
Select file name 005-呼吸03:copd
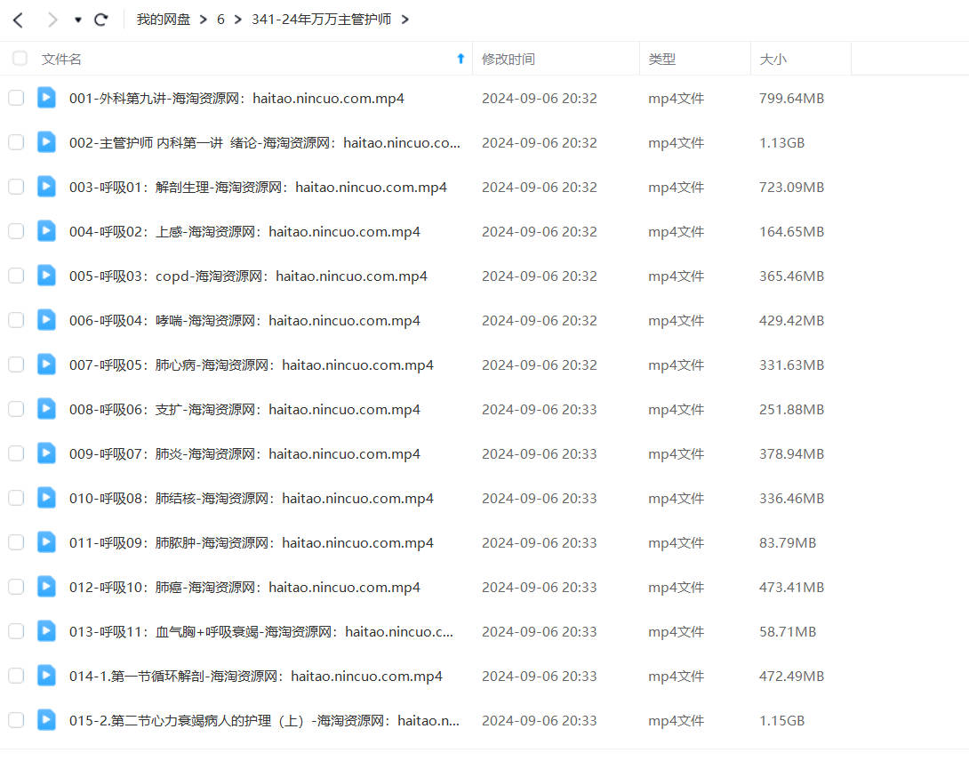coord(248,276)
